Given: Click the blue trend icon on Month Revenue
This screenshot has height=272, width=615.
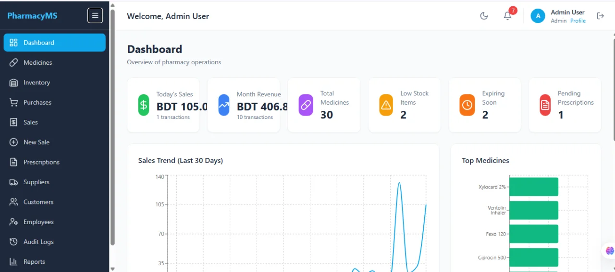Looking at the screenshot, I should pyautogui.click(x=224, y=105).
